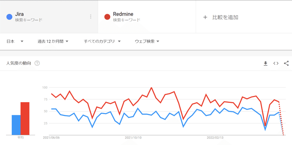Click the Redmine peak at 100

[x=151, y=88]
